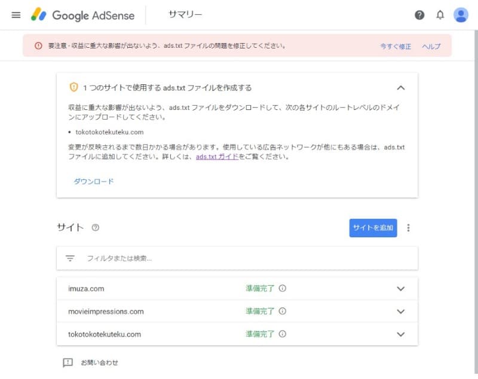The height and width of the screenshot is (379, 478).
Task: Select movieimpressions.com site name
Action: coord(106,311)
